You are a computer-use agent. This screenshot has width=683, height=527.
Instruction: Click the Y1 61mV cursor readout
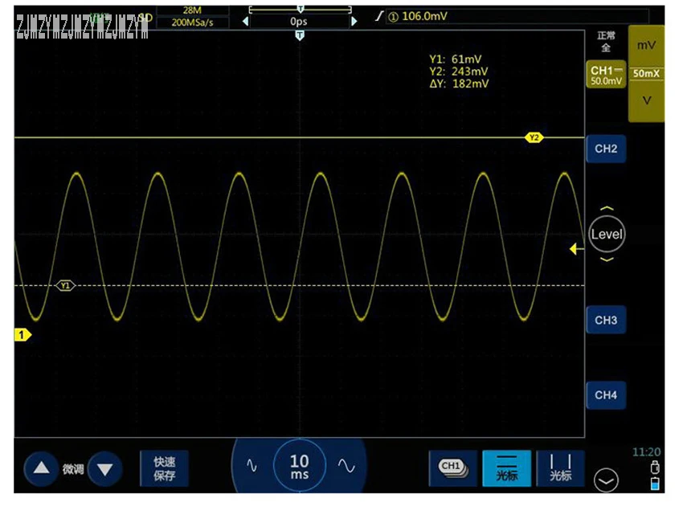point(455,59)
